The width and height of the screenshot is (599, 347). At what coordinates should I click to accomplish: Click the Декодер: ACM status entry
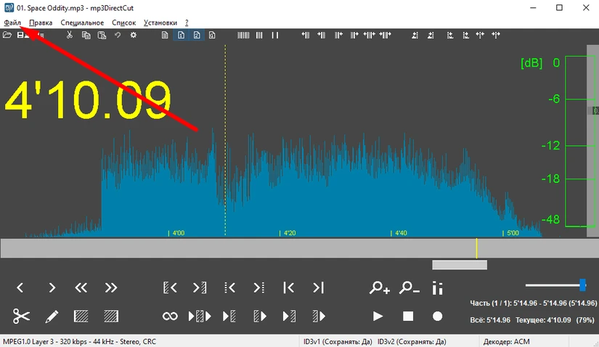pos(506,341)
